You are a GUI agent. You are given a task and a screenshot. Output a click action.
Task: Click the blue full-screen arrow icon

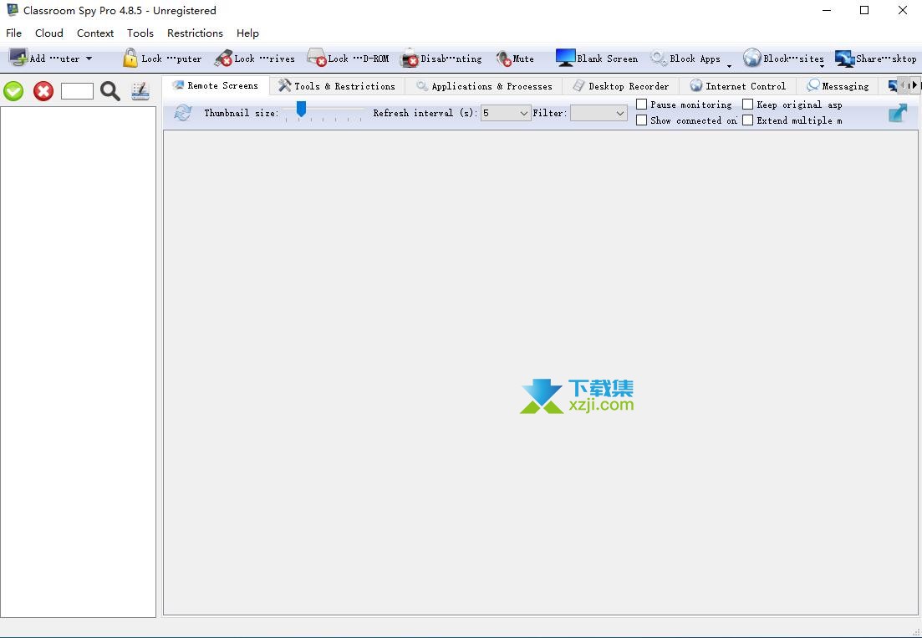(897, 112)
